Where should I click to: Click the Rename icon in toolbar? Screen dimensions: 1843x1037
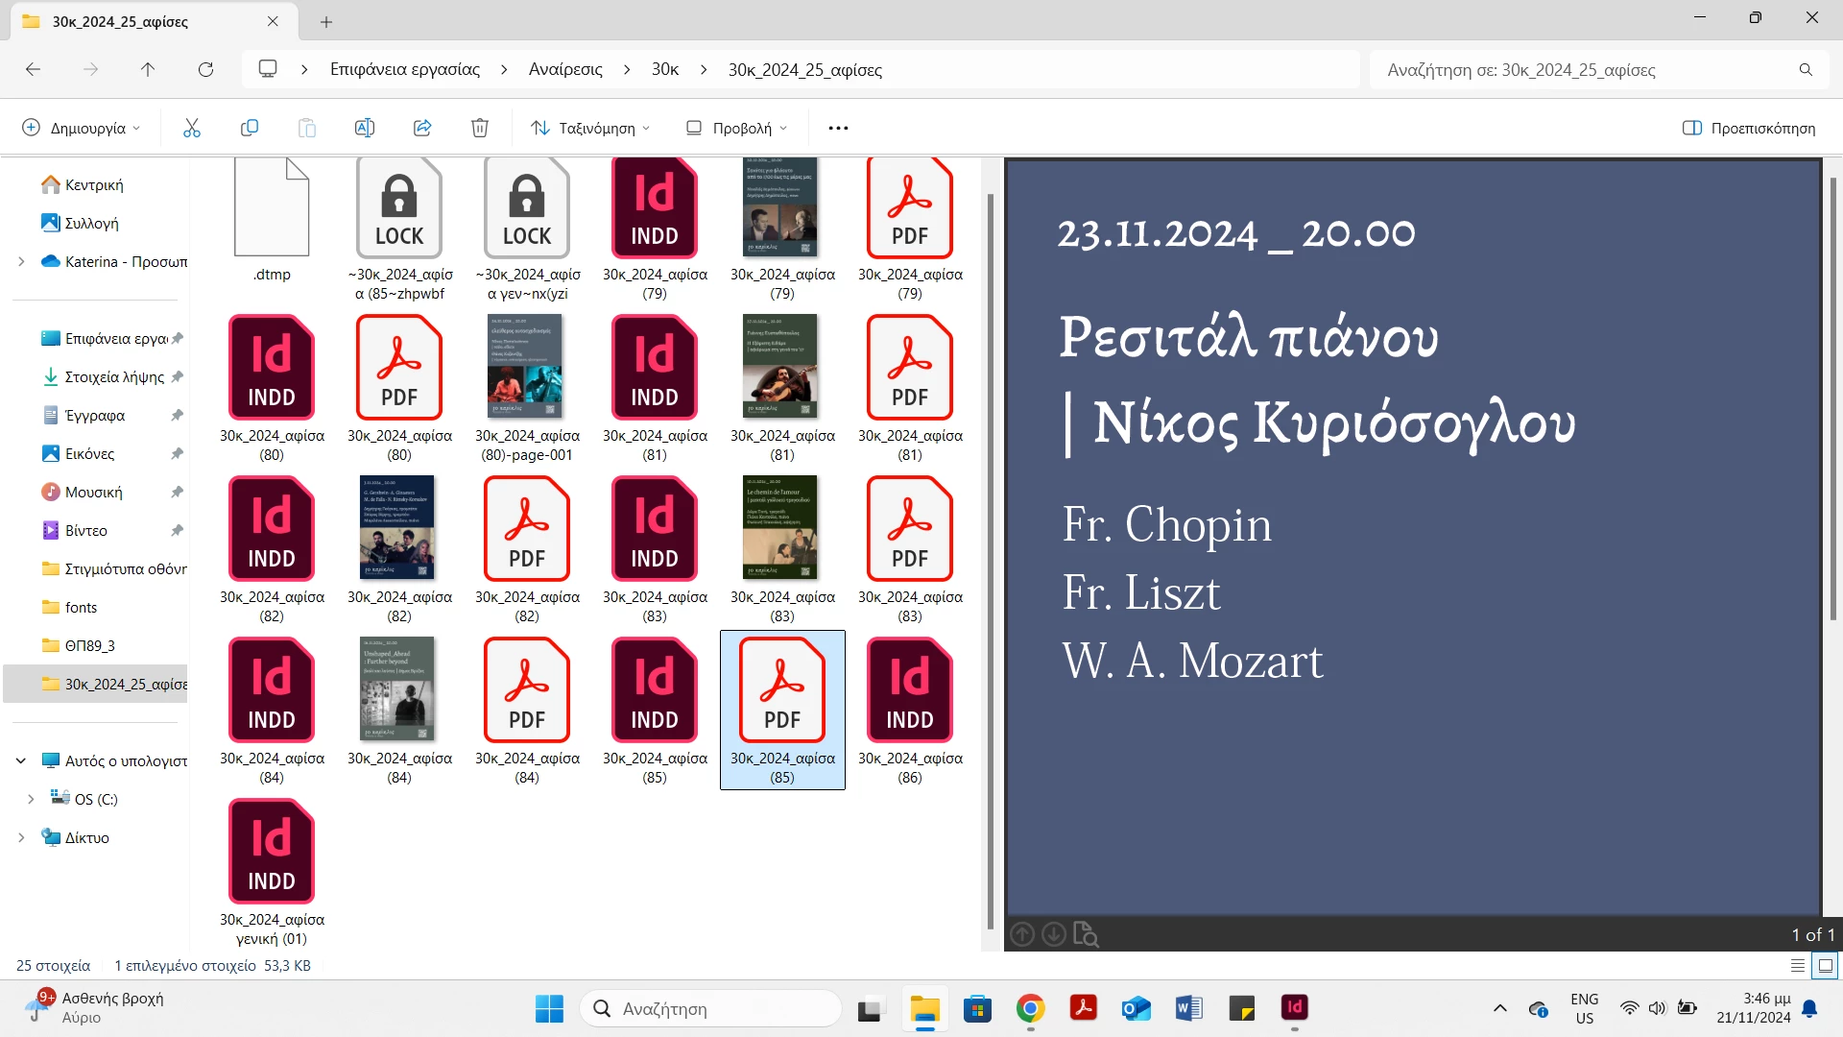tap(365, 128)
